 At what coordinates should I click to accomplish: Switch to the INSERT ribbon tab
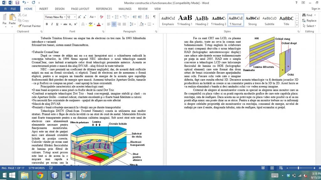click(44, 9)
